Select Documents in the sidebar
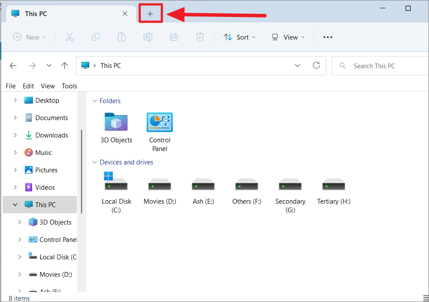The height and width of the screenshot is (302, 429). click(x=51, y=117)
